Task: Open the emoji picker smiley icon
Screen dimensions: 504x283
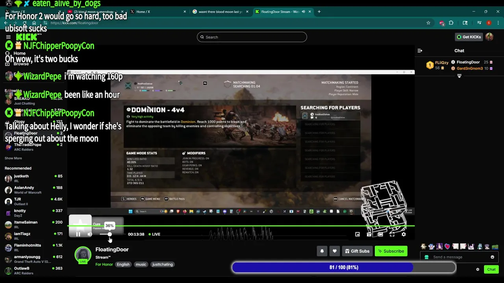Action: click(x=492, y=257)
